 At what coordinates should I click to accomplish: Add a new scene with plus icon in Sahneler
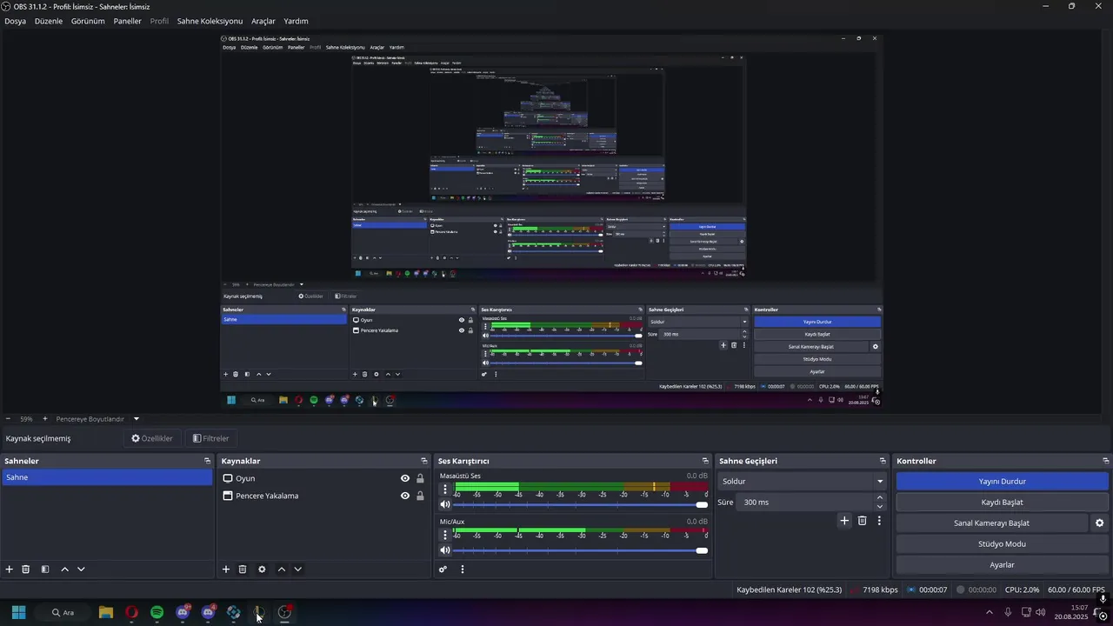click(x=10, y=569)
